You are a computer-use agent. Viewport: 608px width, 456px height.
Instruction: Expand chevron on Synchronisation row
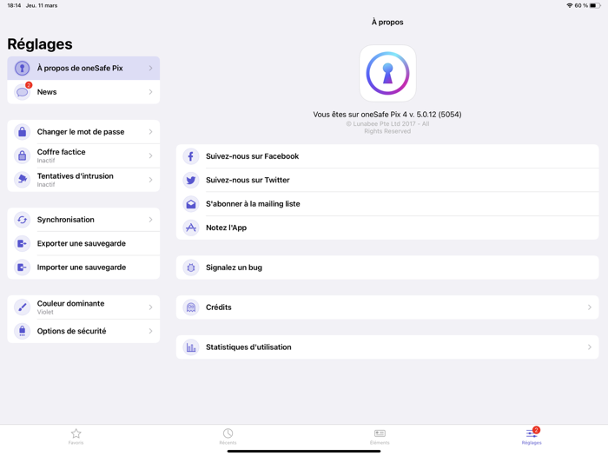tap(150, 220)
